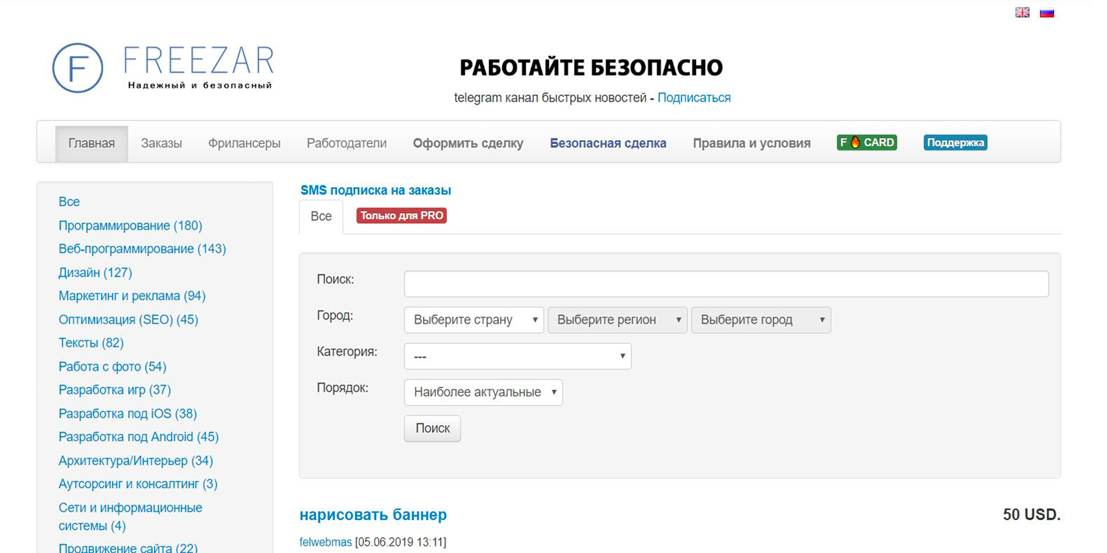1107x553 pixels.
Task: Open the Фрилансеры menu item
Action: point(244,143)
